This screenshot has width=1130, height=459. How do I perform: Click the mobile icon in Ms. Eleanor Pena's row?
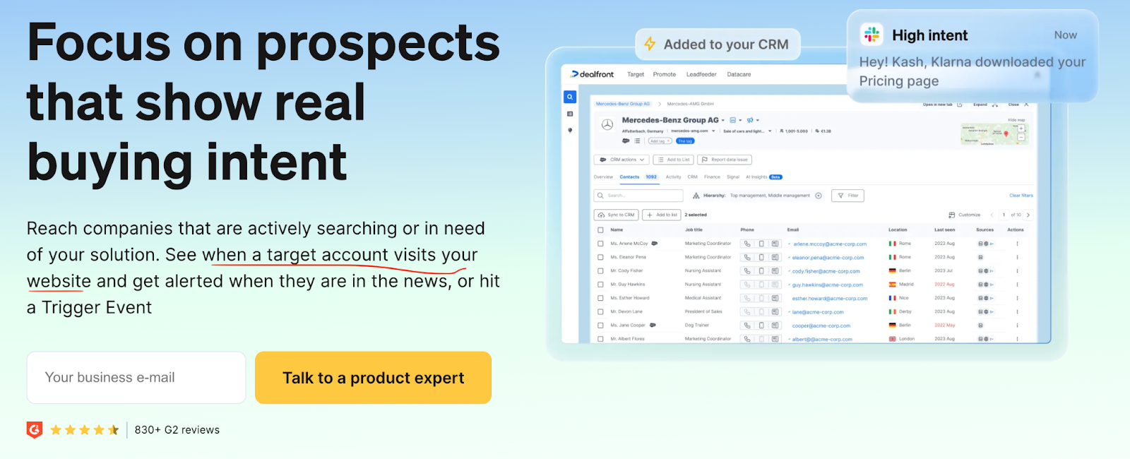[761, 257]
